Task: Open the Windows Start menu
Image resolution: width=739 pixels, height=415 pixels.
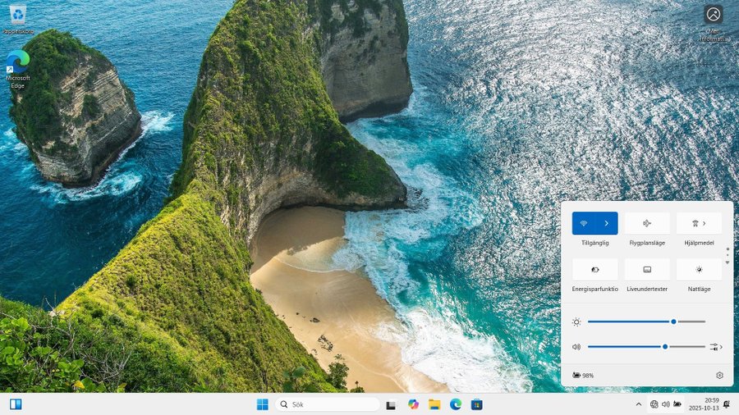Action: (262, 404)
